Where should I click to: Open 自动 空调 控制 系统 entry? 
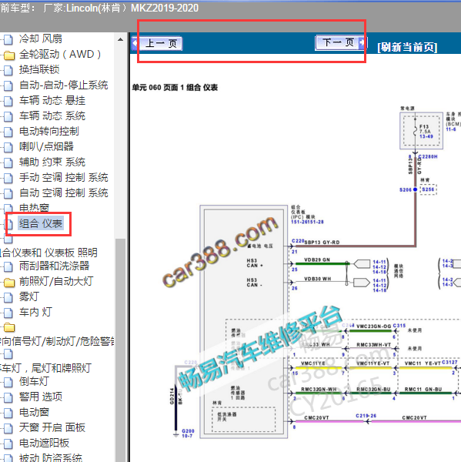point(63,192)
